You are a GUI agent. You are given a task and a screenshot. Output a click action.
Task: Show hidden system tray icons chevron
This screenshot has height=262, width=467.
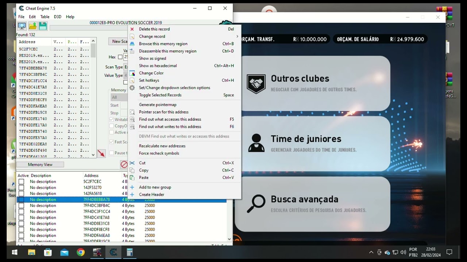point(371,252)
